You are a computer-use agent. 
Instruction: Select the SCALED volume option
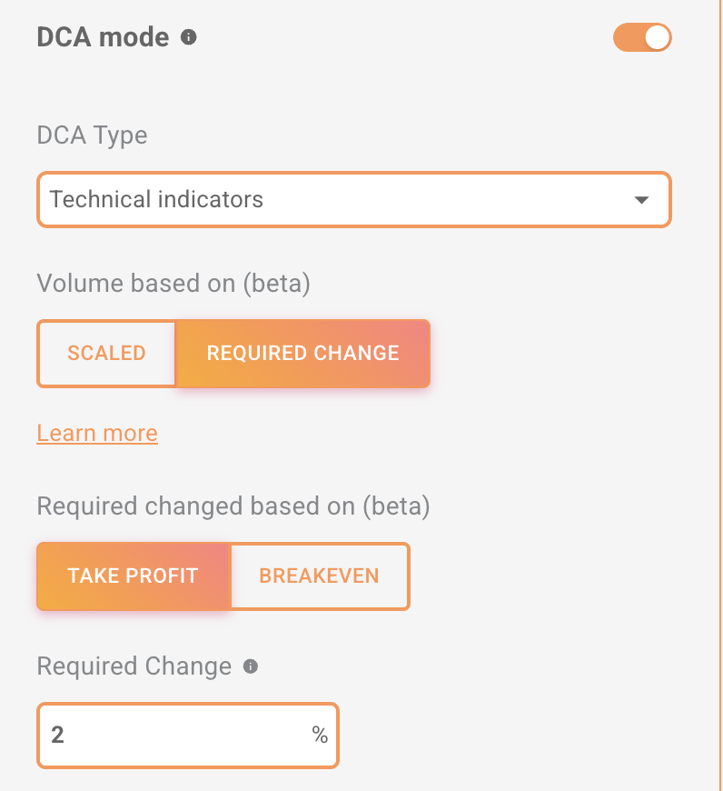point(106,353)
